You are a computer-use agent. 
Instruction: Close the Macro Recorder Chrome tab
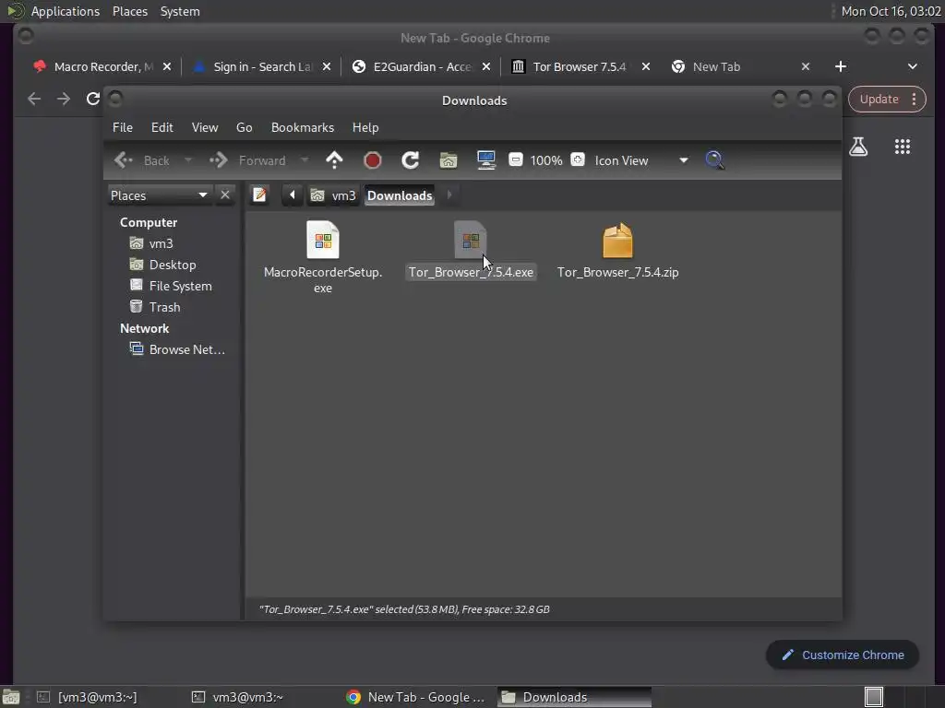[167, 66]
